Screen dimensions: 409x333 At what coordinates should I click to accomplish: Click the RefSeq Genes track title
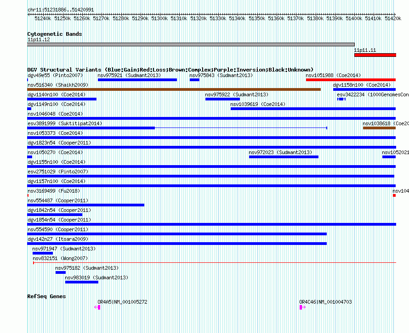coord(46,296)
